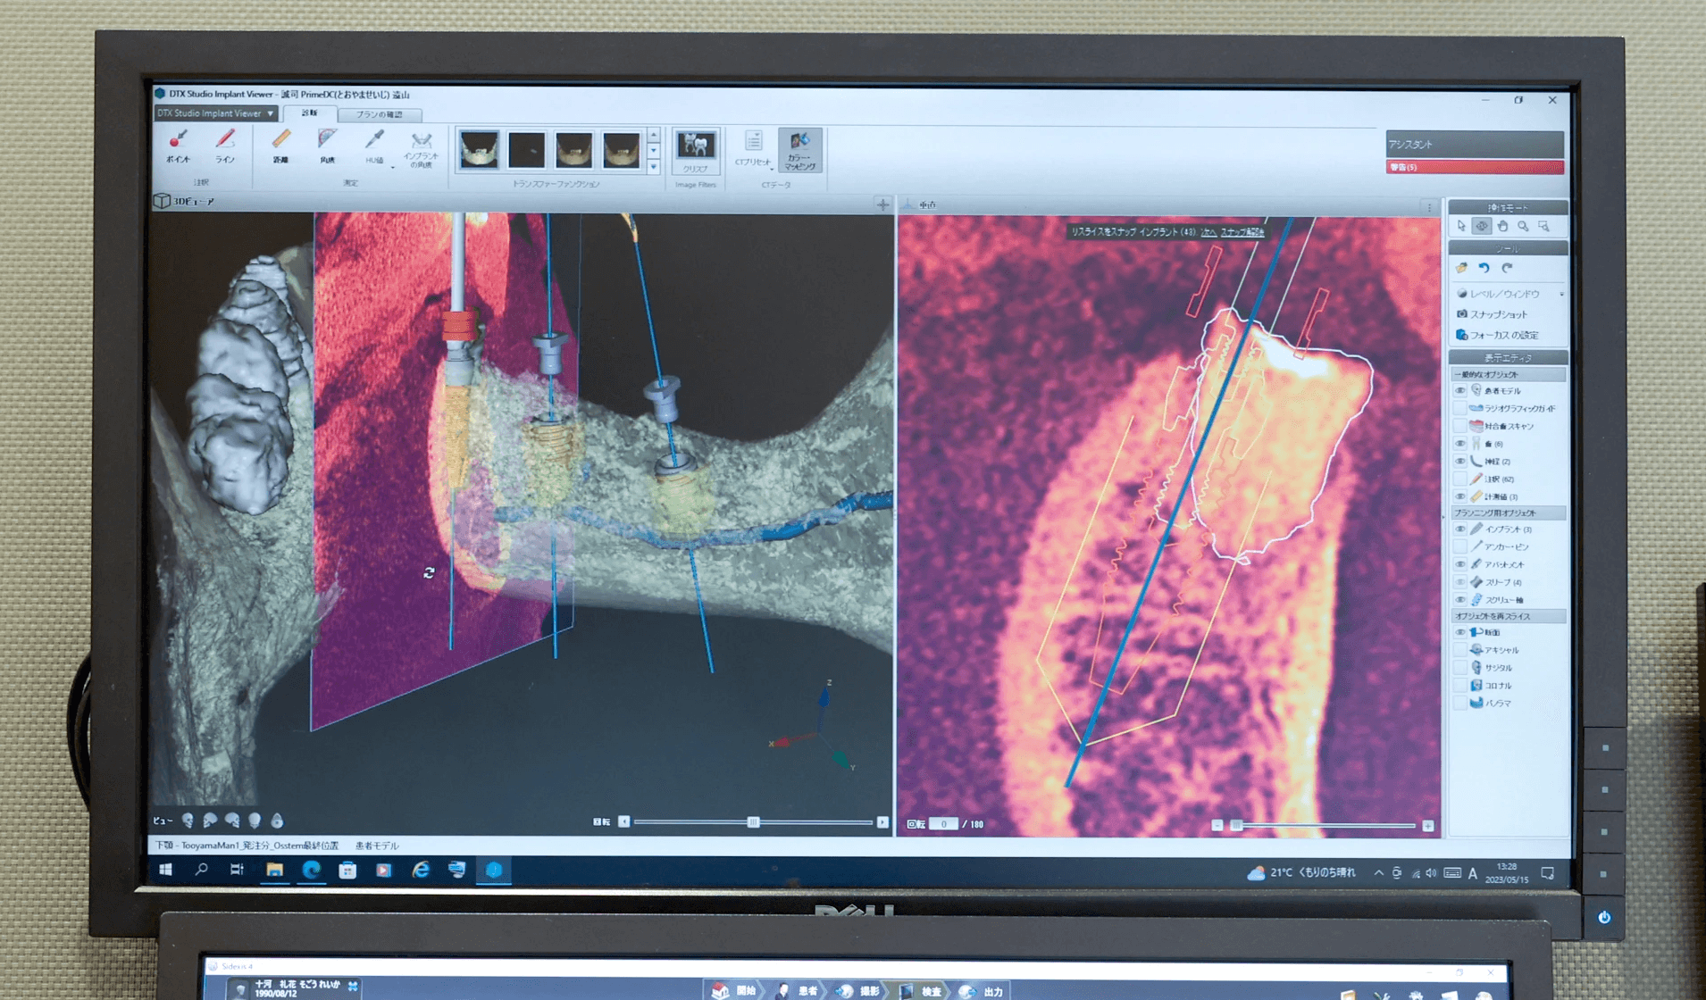Viewport: 1706px width, 1000px height.
Task: Collapse the reslice objects section header
Action: point(1508,616)
